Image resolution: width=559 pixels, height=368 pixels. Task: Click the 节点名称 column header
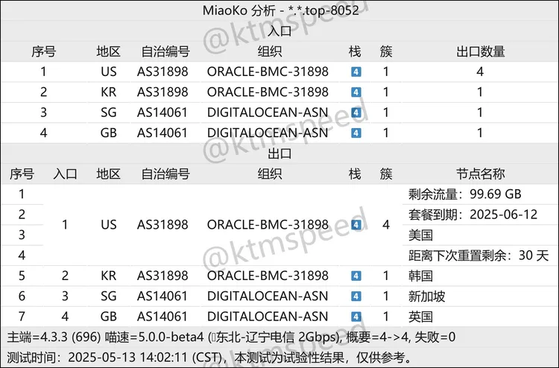(x=480, y=174)
